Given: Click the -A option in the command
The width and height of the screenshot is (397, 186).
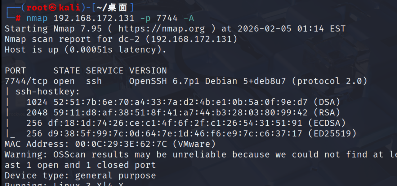Looking at the screenshot, I should coord(189,18).
